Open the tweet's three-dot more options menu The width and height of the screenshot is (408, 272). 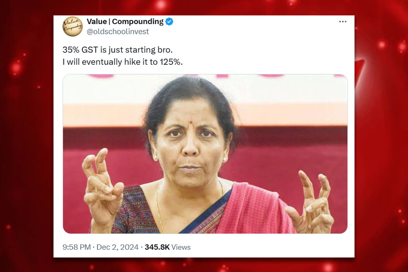(343, 22)
